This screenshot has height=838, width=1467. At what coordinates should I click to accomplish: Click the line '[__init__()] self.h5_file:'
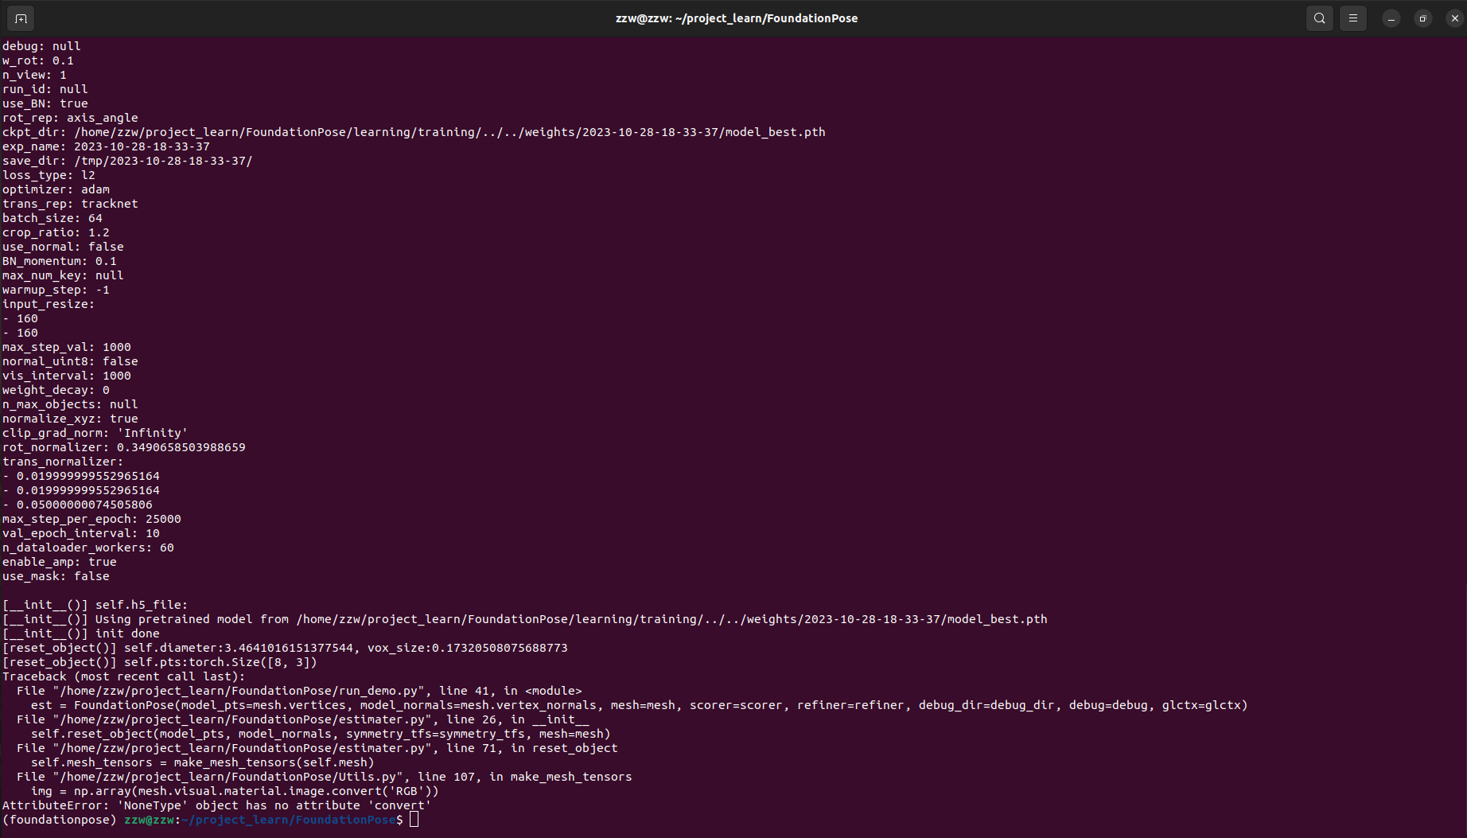95,605
